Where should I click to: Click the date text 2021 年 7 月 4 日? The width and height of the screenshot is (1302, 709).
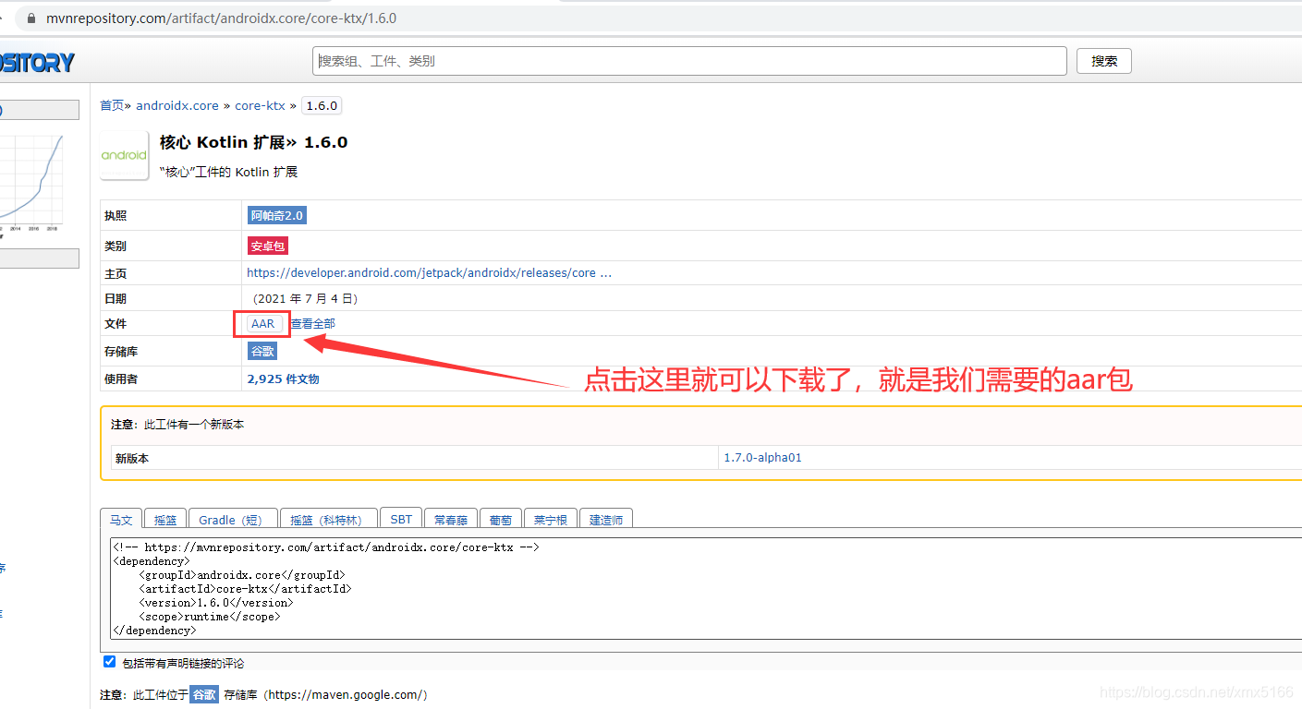click(304, 298)
